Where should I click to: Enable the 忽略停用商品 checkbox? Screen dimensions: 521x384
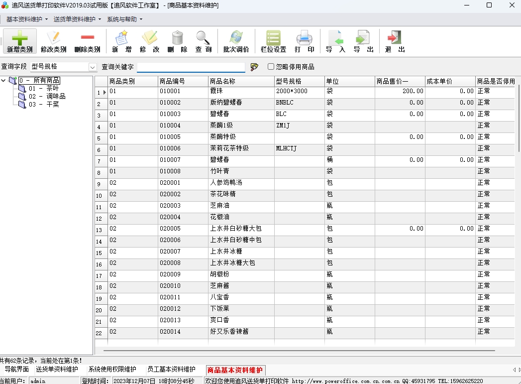coord(271,67)
